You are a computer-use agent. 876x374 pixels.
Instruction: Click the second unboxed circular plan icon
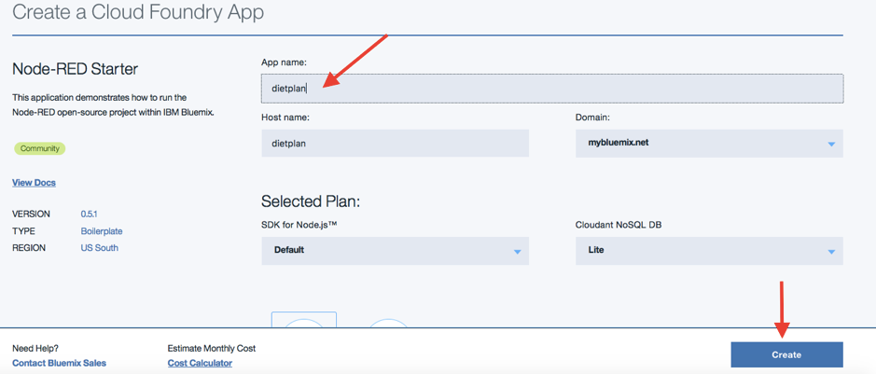tap(388, 323)
